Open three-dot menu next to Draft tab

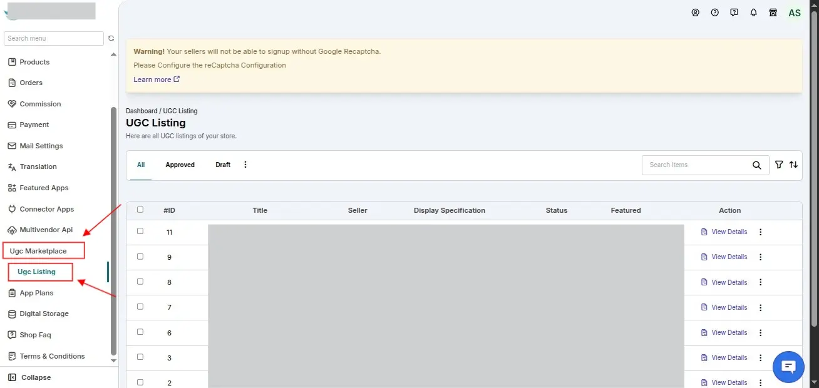(x=245, y=165)
